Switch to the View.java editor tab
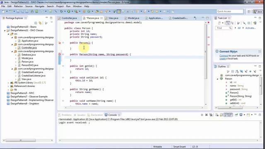 (x=113, y=18)
